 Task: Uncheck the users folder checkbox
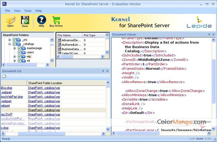click(x=19, y=52)
